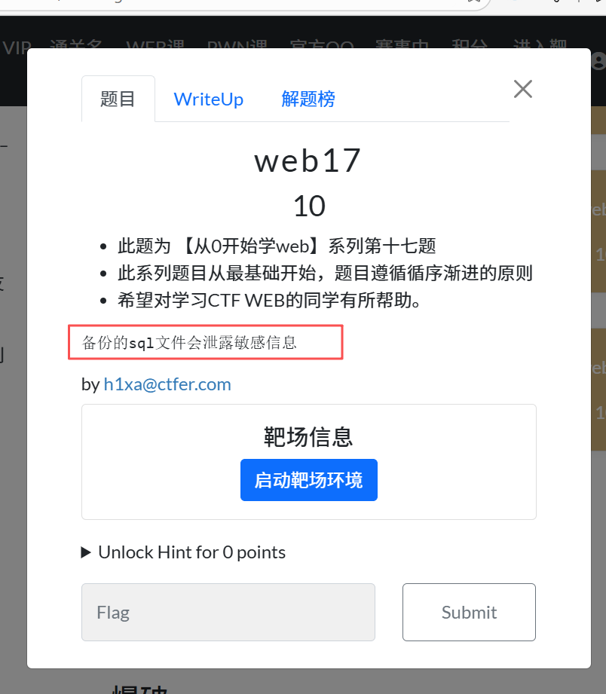This screenshot has width=606, height=694.
Task: Start the target environment with 启动靶场环境
Action: (x=309, y=480)
